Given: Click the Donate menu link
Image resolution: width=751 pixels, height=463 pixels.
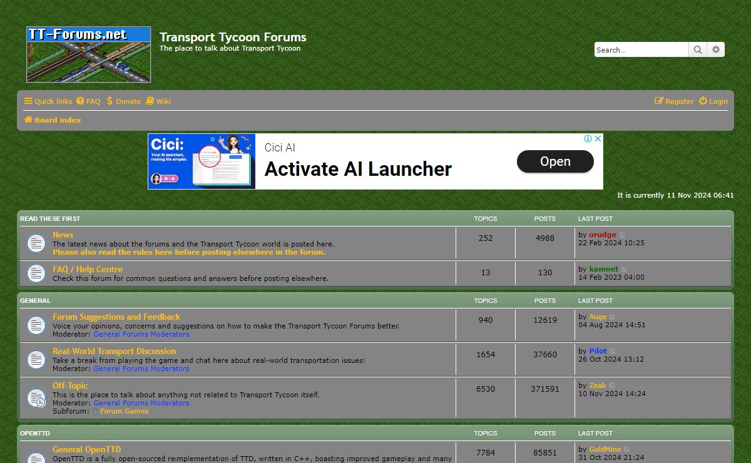Looking at the screenshot, I should pyautogui.click(x=123, y=101).
